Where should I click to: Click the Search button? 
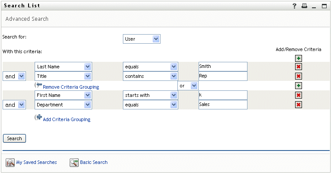pyautogui.click(x=14, y=138)
